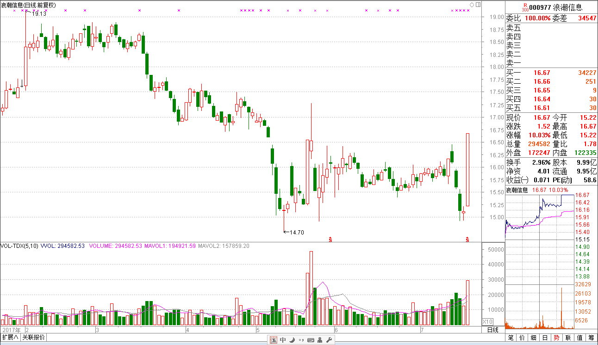
Task: Click the PE(动) value 58.6
Action: pos(590,180)
